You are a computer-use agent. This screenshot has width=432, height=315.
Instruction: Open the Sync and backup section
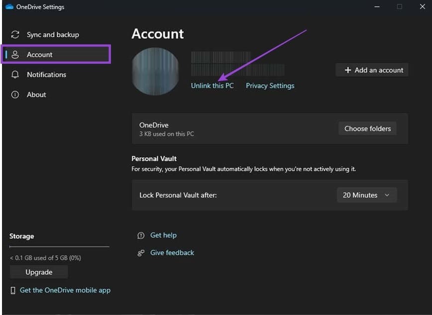[53, 35]
